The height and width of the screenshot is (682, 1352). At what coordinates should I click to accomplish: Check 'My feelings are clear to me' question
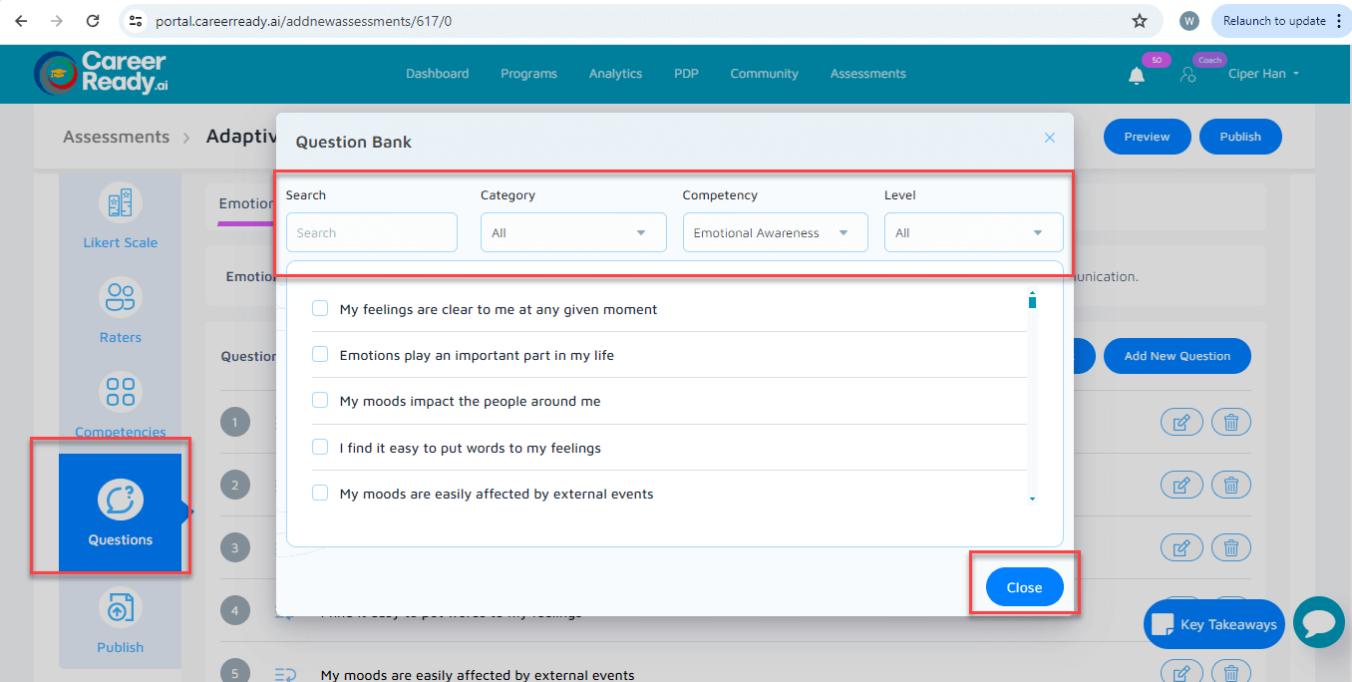pyautogui.click(x=320, y=308)
